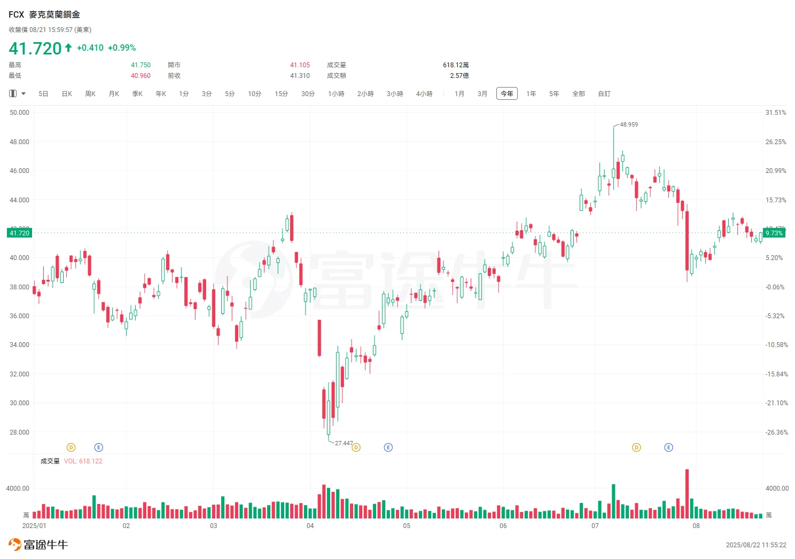The height and width of the screenshot is (559, 795).
Task: Open the chart type layout icon
Action: [x=13, y=93]
